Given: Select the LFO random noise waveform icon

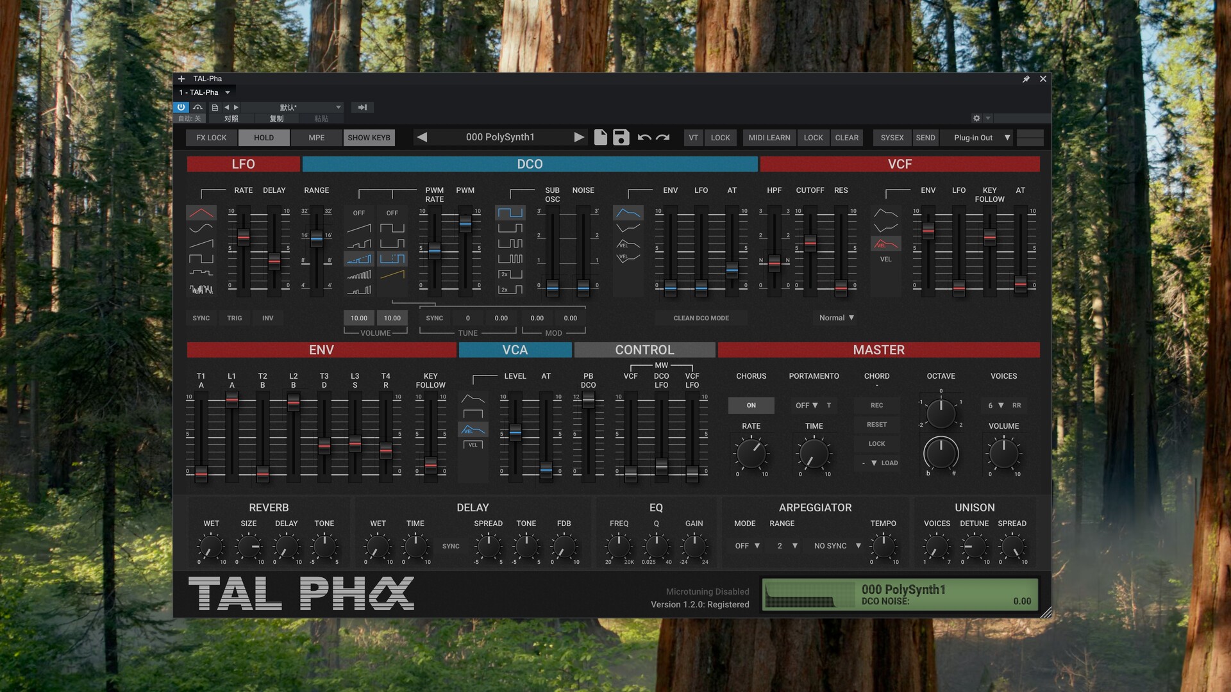Looking at the screenshot, I should point(201,290).
